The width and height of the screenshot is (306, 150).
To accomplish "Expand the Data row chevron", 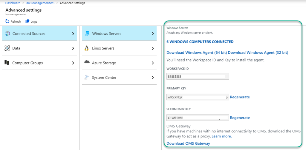I will 73,48.
